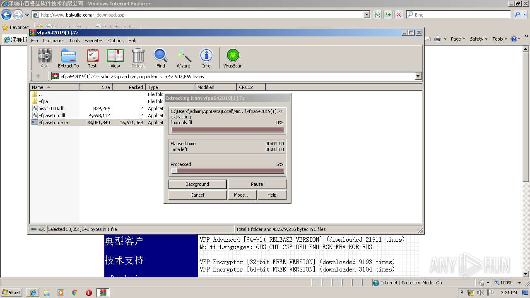Click IE Forward navigation button
The width and height of the screenshot is (530, 298).
pyautogui.click(x=17, y=15)
